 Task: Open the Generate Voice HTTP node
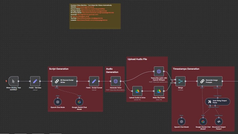tap(115, 81)
